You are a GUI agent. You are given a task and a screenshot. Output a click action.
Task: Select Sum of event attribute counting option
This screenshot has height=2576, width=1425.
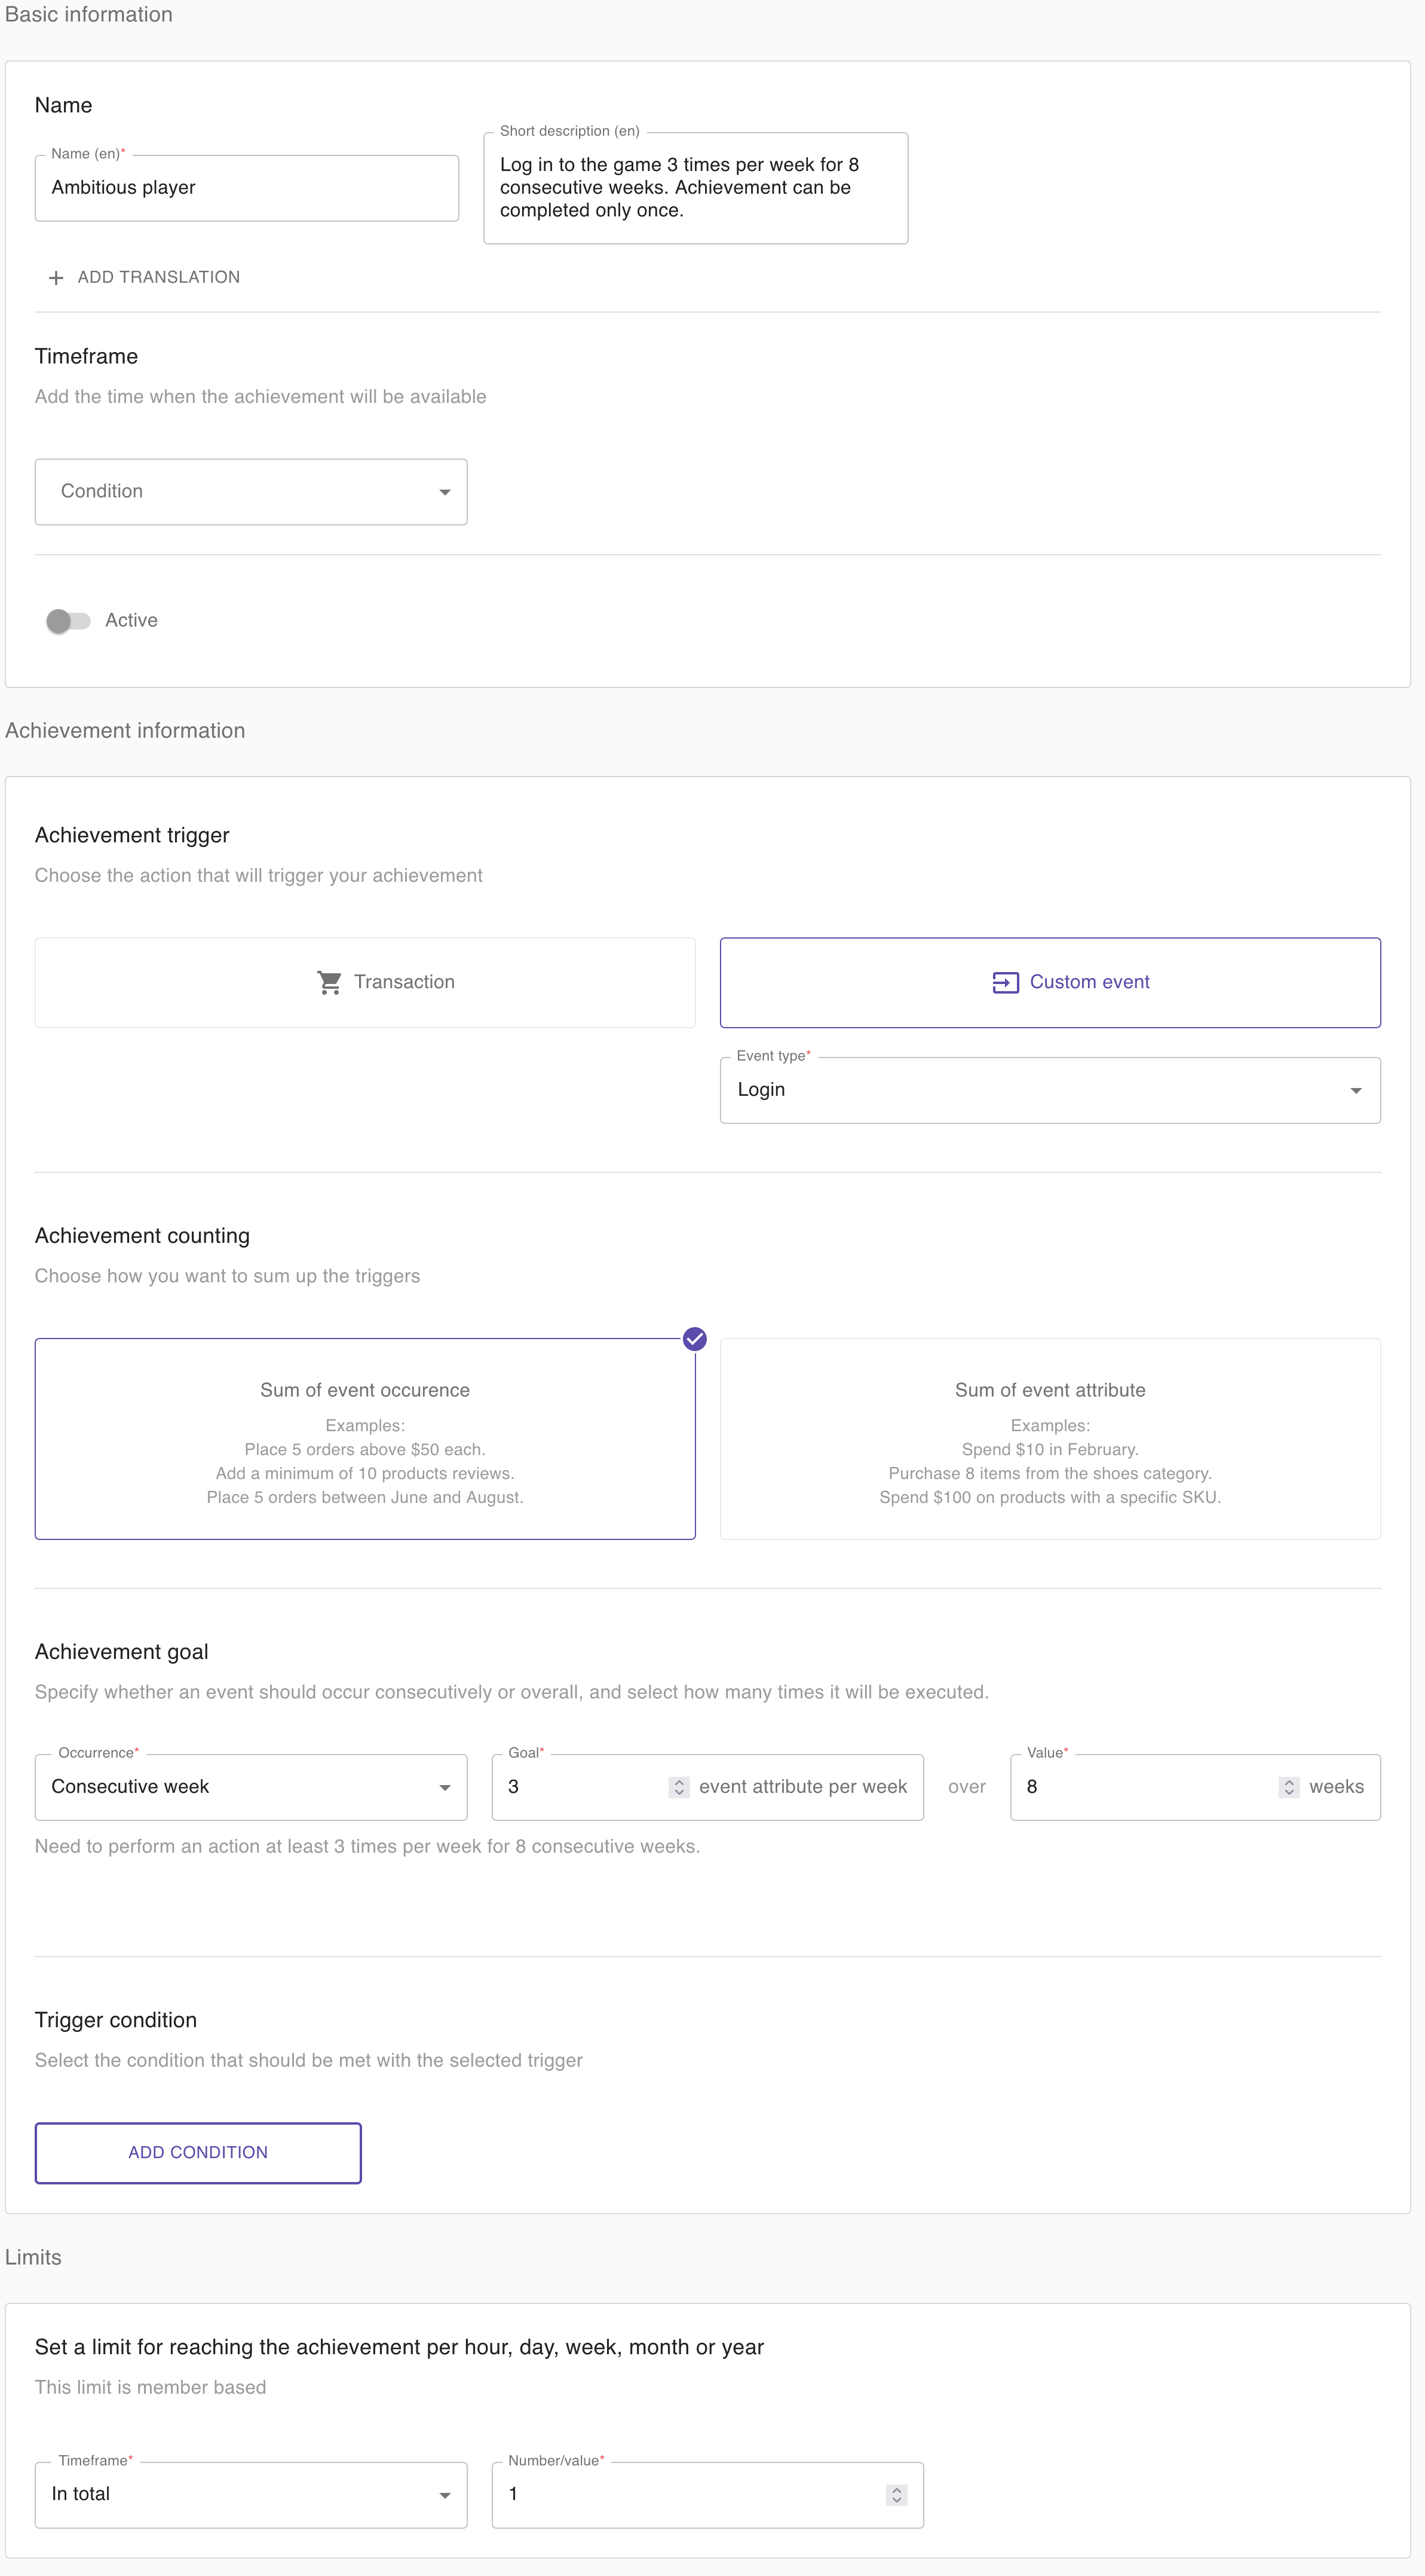tap(1050, 1439)
